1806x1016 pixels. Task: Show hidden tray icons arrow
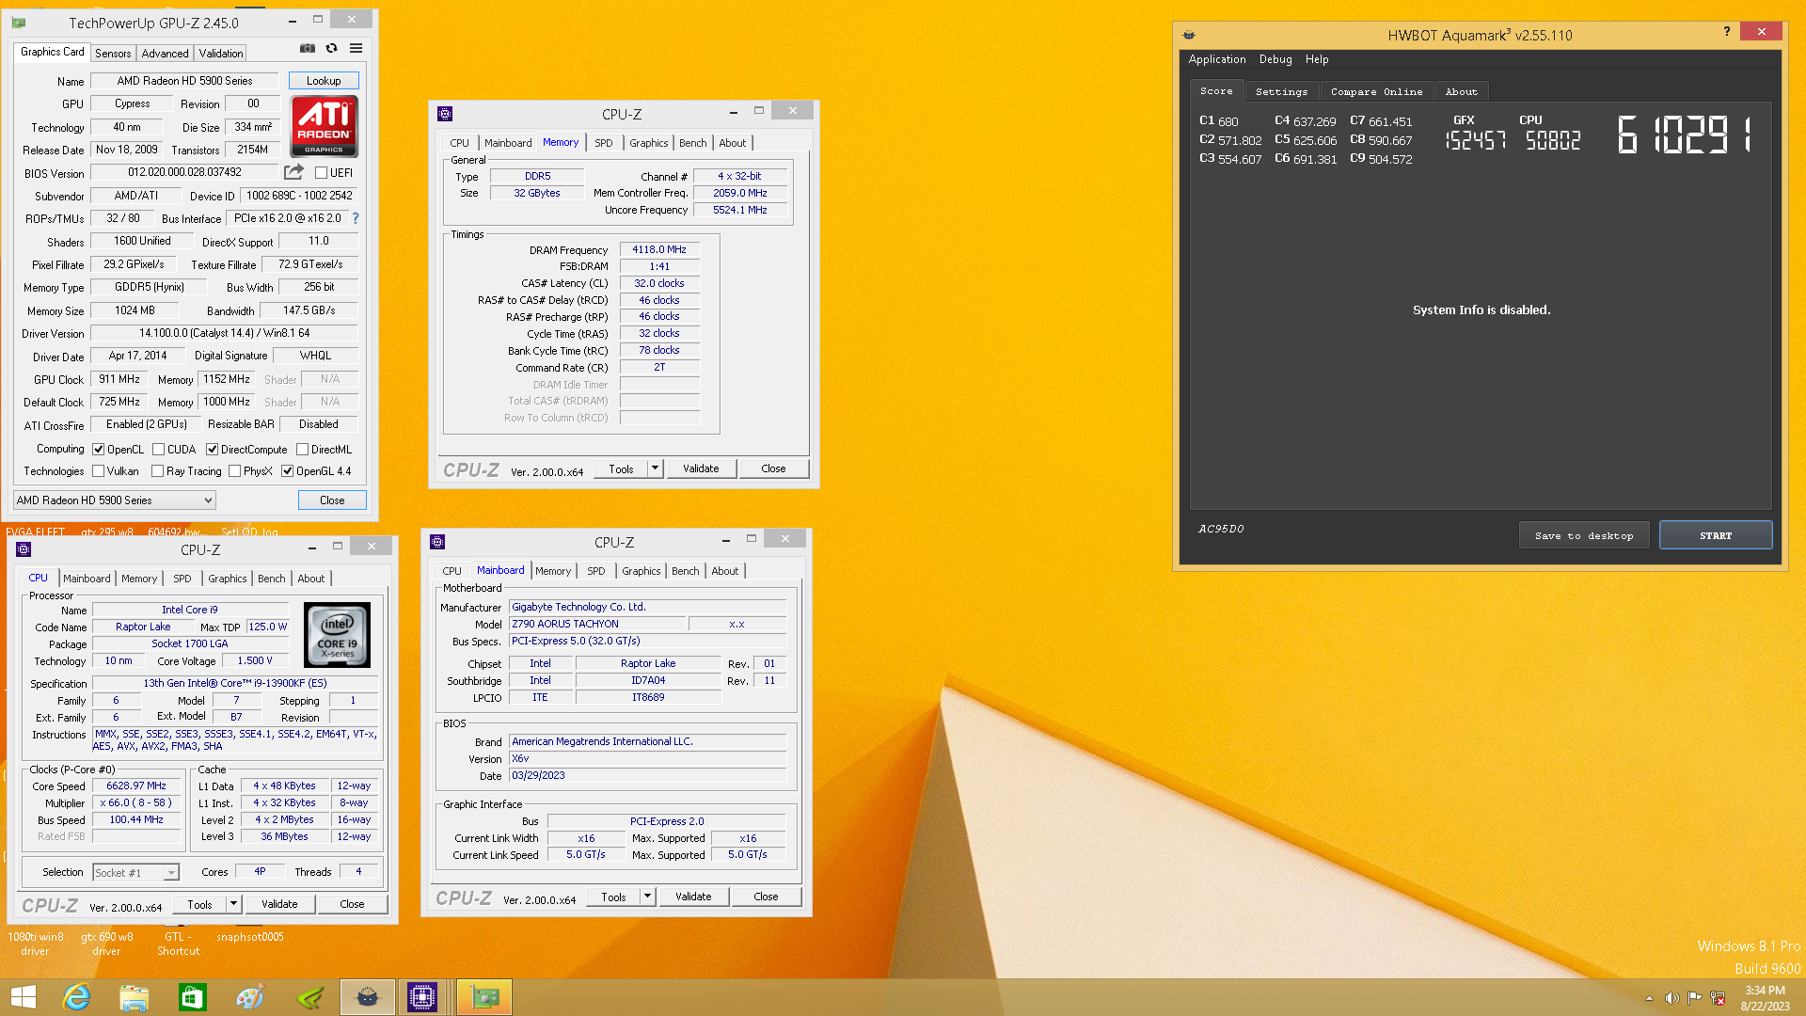coord(1649,998)
